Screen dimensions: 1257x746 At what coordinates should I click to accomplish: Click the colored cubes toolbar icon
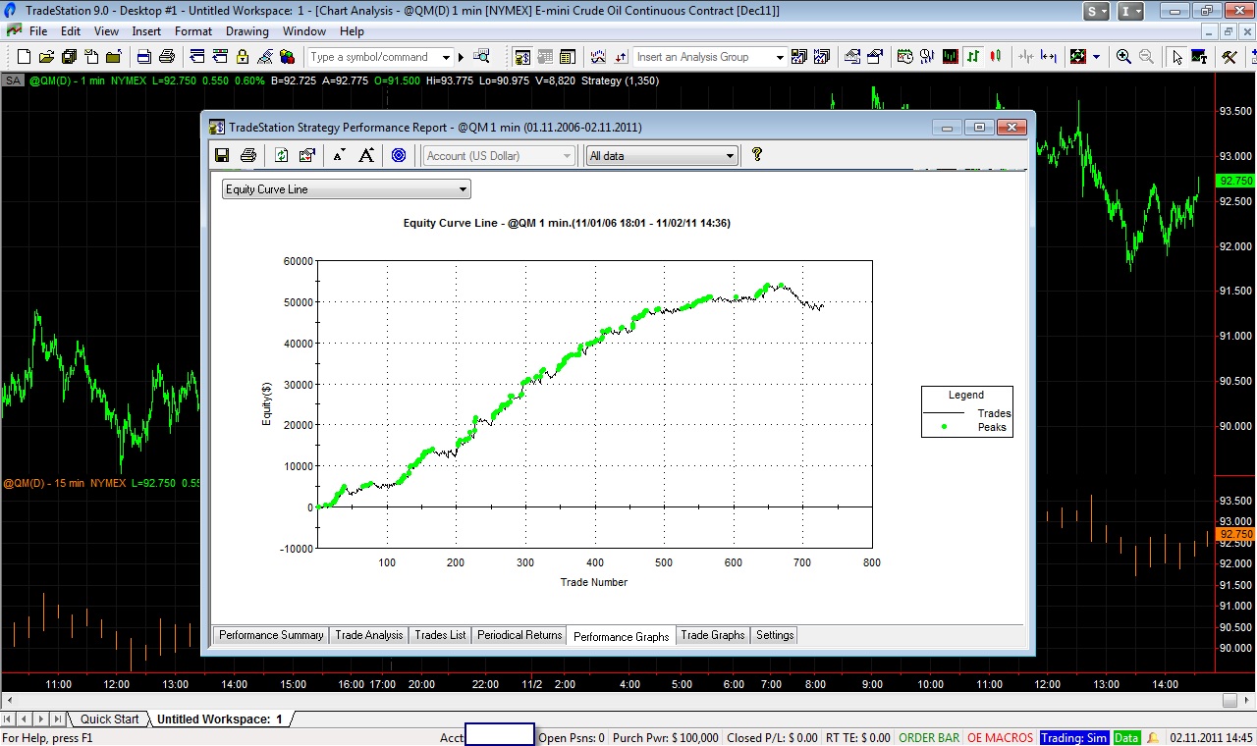[287, 57]
